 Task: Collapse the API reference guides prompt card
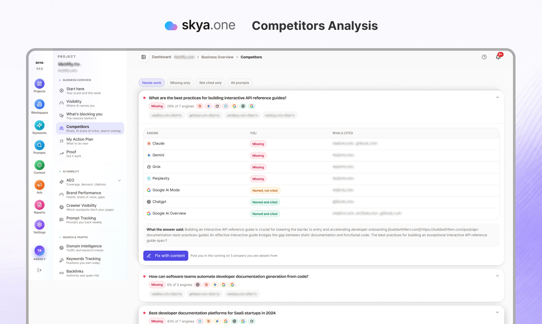(x=497, y=98)
